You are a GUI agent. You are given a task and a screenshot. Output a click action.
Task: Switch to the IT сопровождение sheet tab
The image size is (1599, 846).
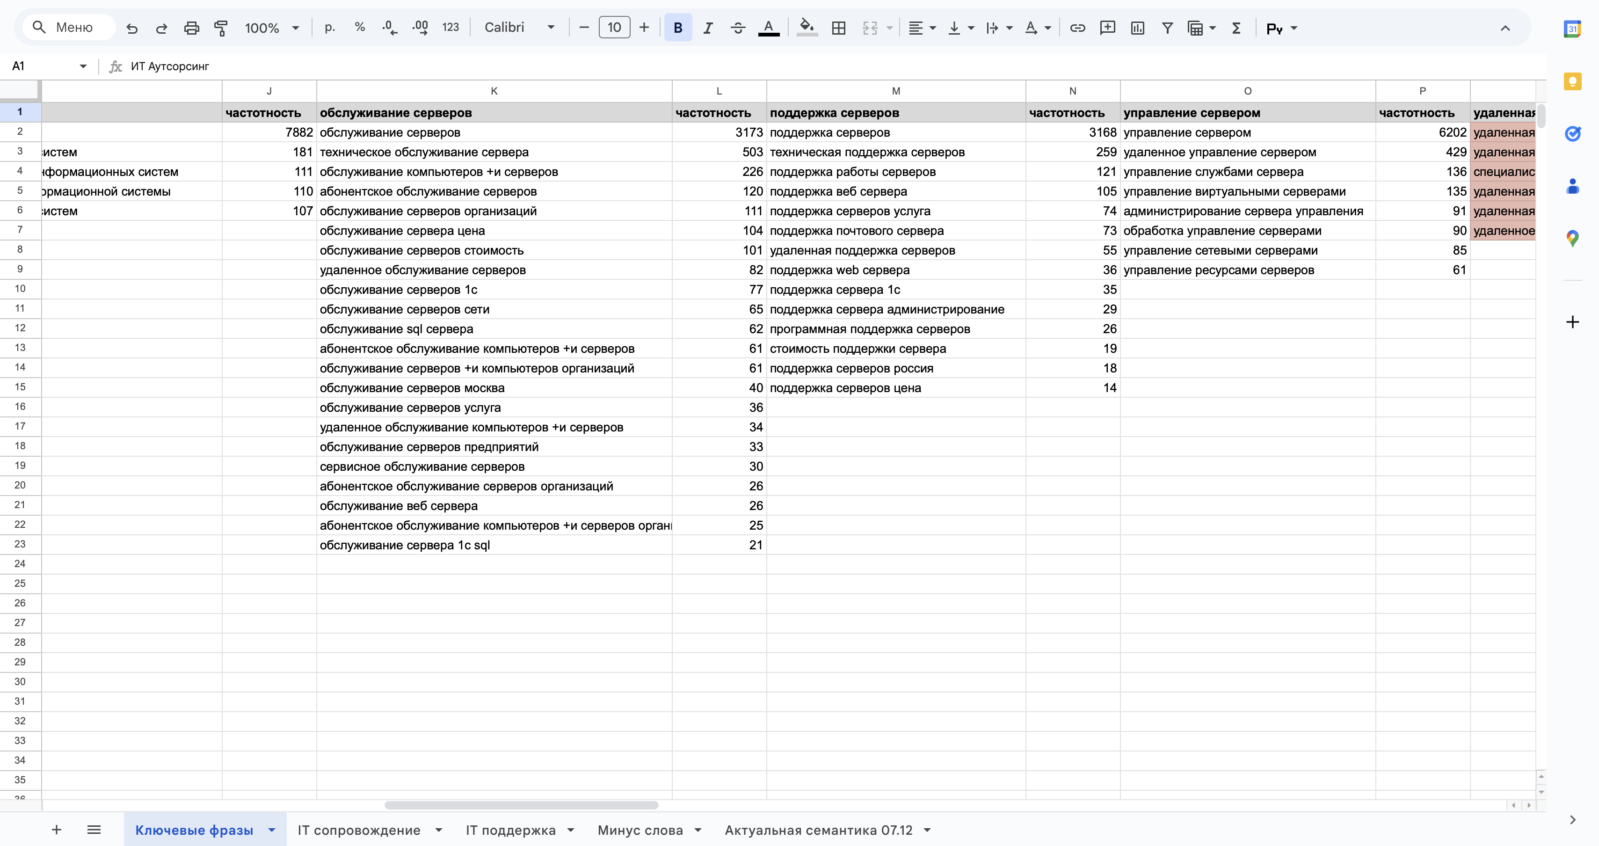pyautogui.click(x=359, y=830)
